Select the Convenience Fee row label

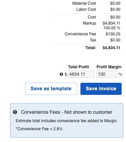[80, 34]
